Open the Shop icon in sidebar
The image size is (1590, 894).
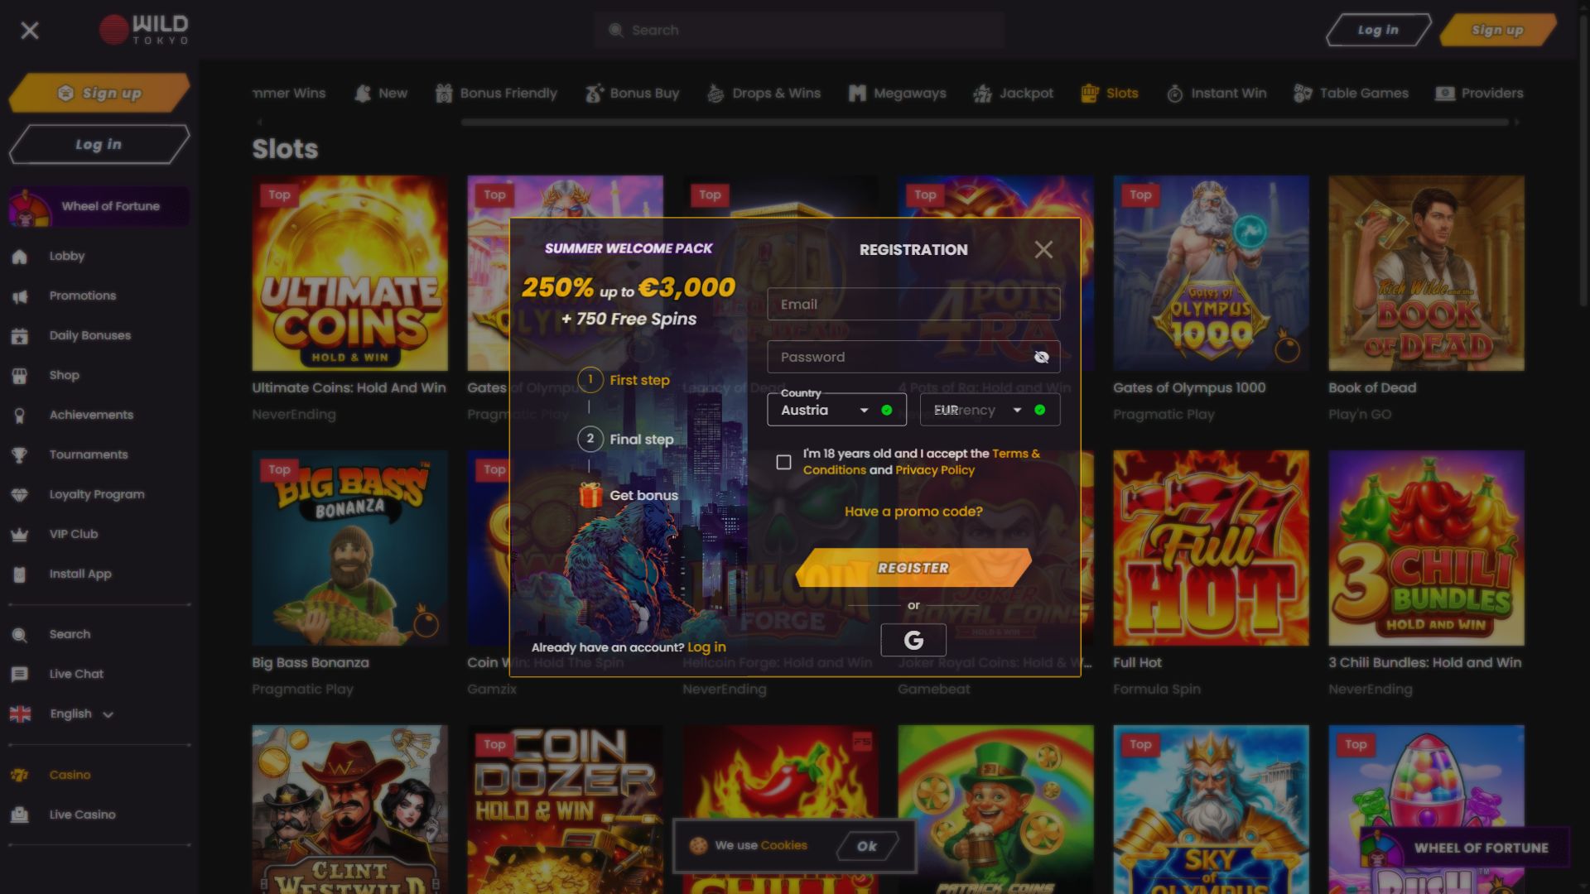click(20, 376)
